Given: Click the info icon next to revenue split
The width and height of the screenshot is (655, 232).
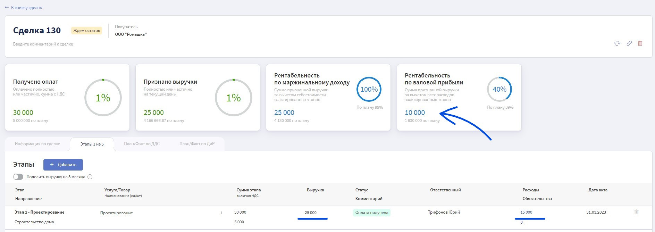Looking at the screenshot, I should click(90, 177).
